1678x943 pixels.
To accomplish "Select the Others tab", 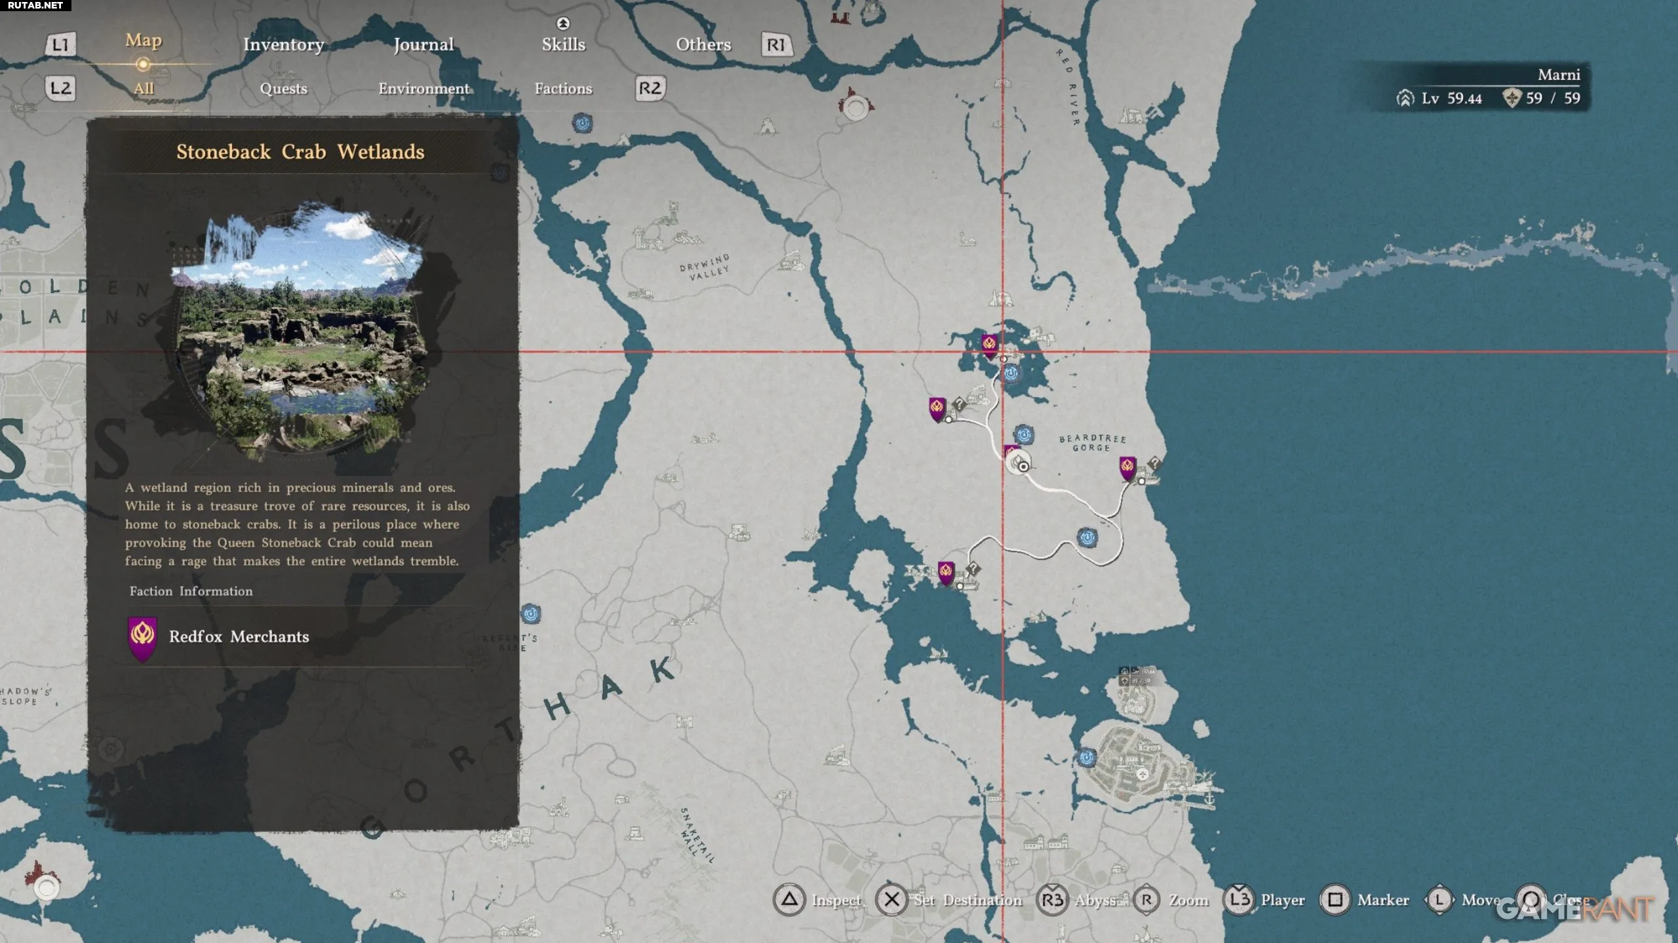I will tap(703, 45).
